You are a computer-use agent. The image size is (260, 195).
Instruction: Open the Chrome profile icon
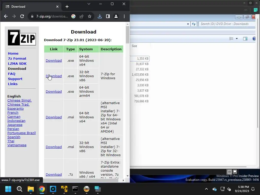(x=116, y=16)
